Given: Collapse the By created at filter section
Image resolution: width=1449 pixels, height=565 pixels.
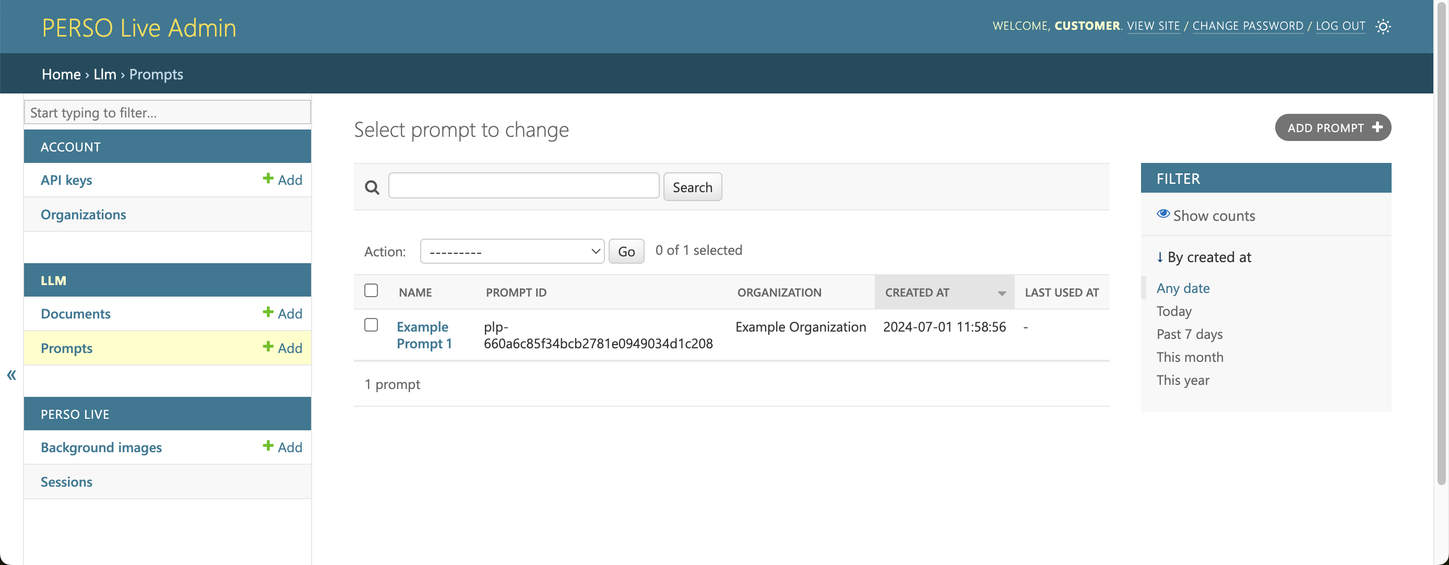Looking at the screenshot, I should tap(1204, 257).
